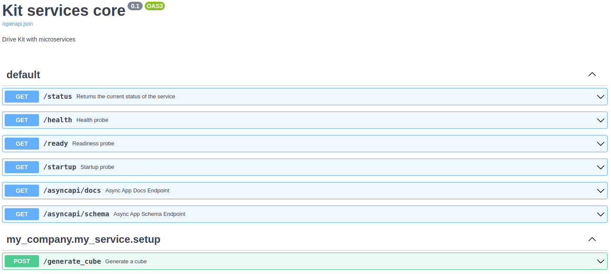This screenshot has height=274, width=611.
Task: Open the /openapi.json link
Action: tap(18, 24)
